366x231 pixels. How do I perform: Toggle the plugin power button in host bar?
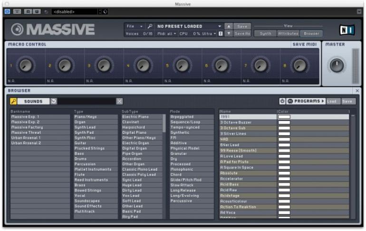coord(7,11)
